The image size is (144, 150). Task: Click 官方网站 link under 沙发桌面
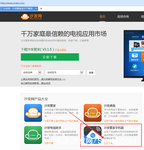click(x=120, y=121)
